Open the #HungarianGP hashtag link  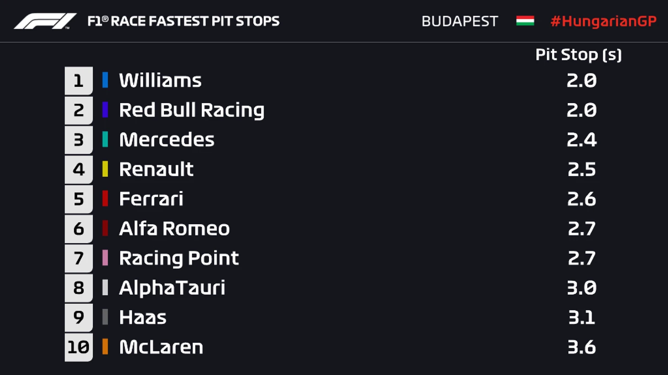click(603, 21)
